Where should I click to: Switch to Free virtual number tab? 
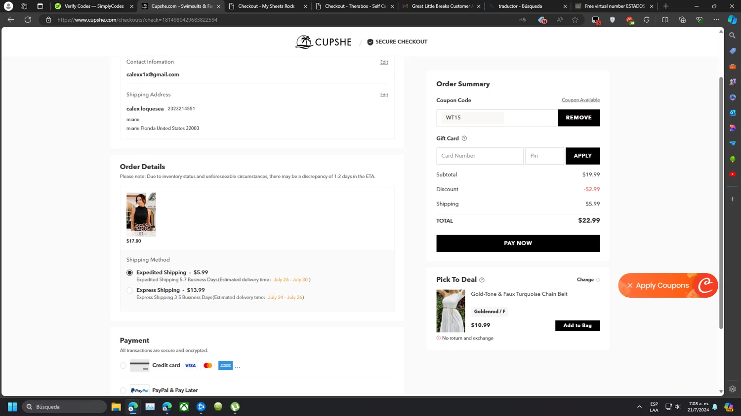click(x=614, y=6)
